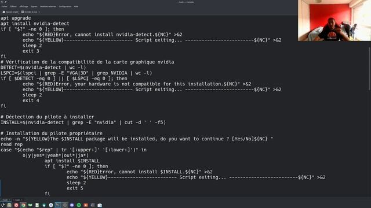
Task: Click the 'if [ $DETECT -eq 0 ]' line
Action: point(64,79)
